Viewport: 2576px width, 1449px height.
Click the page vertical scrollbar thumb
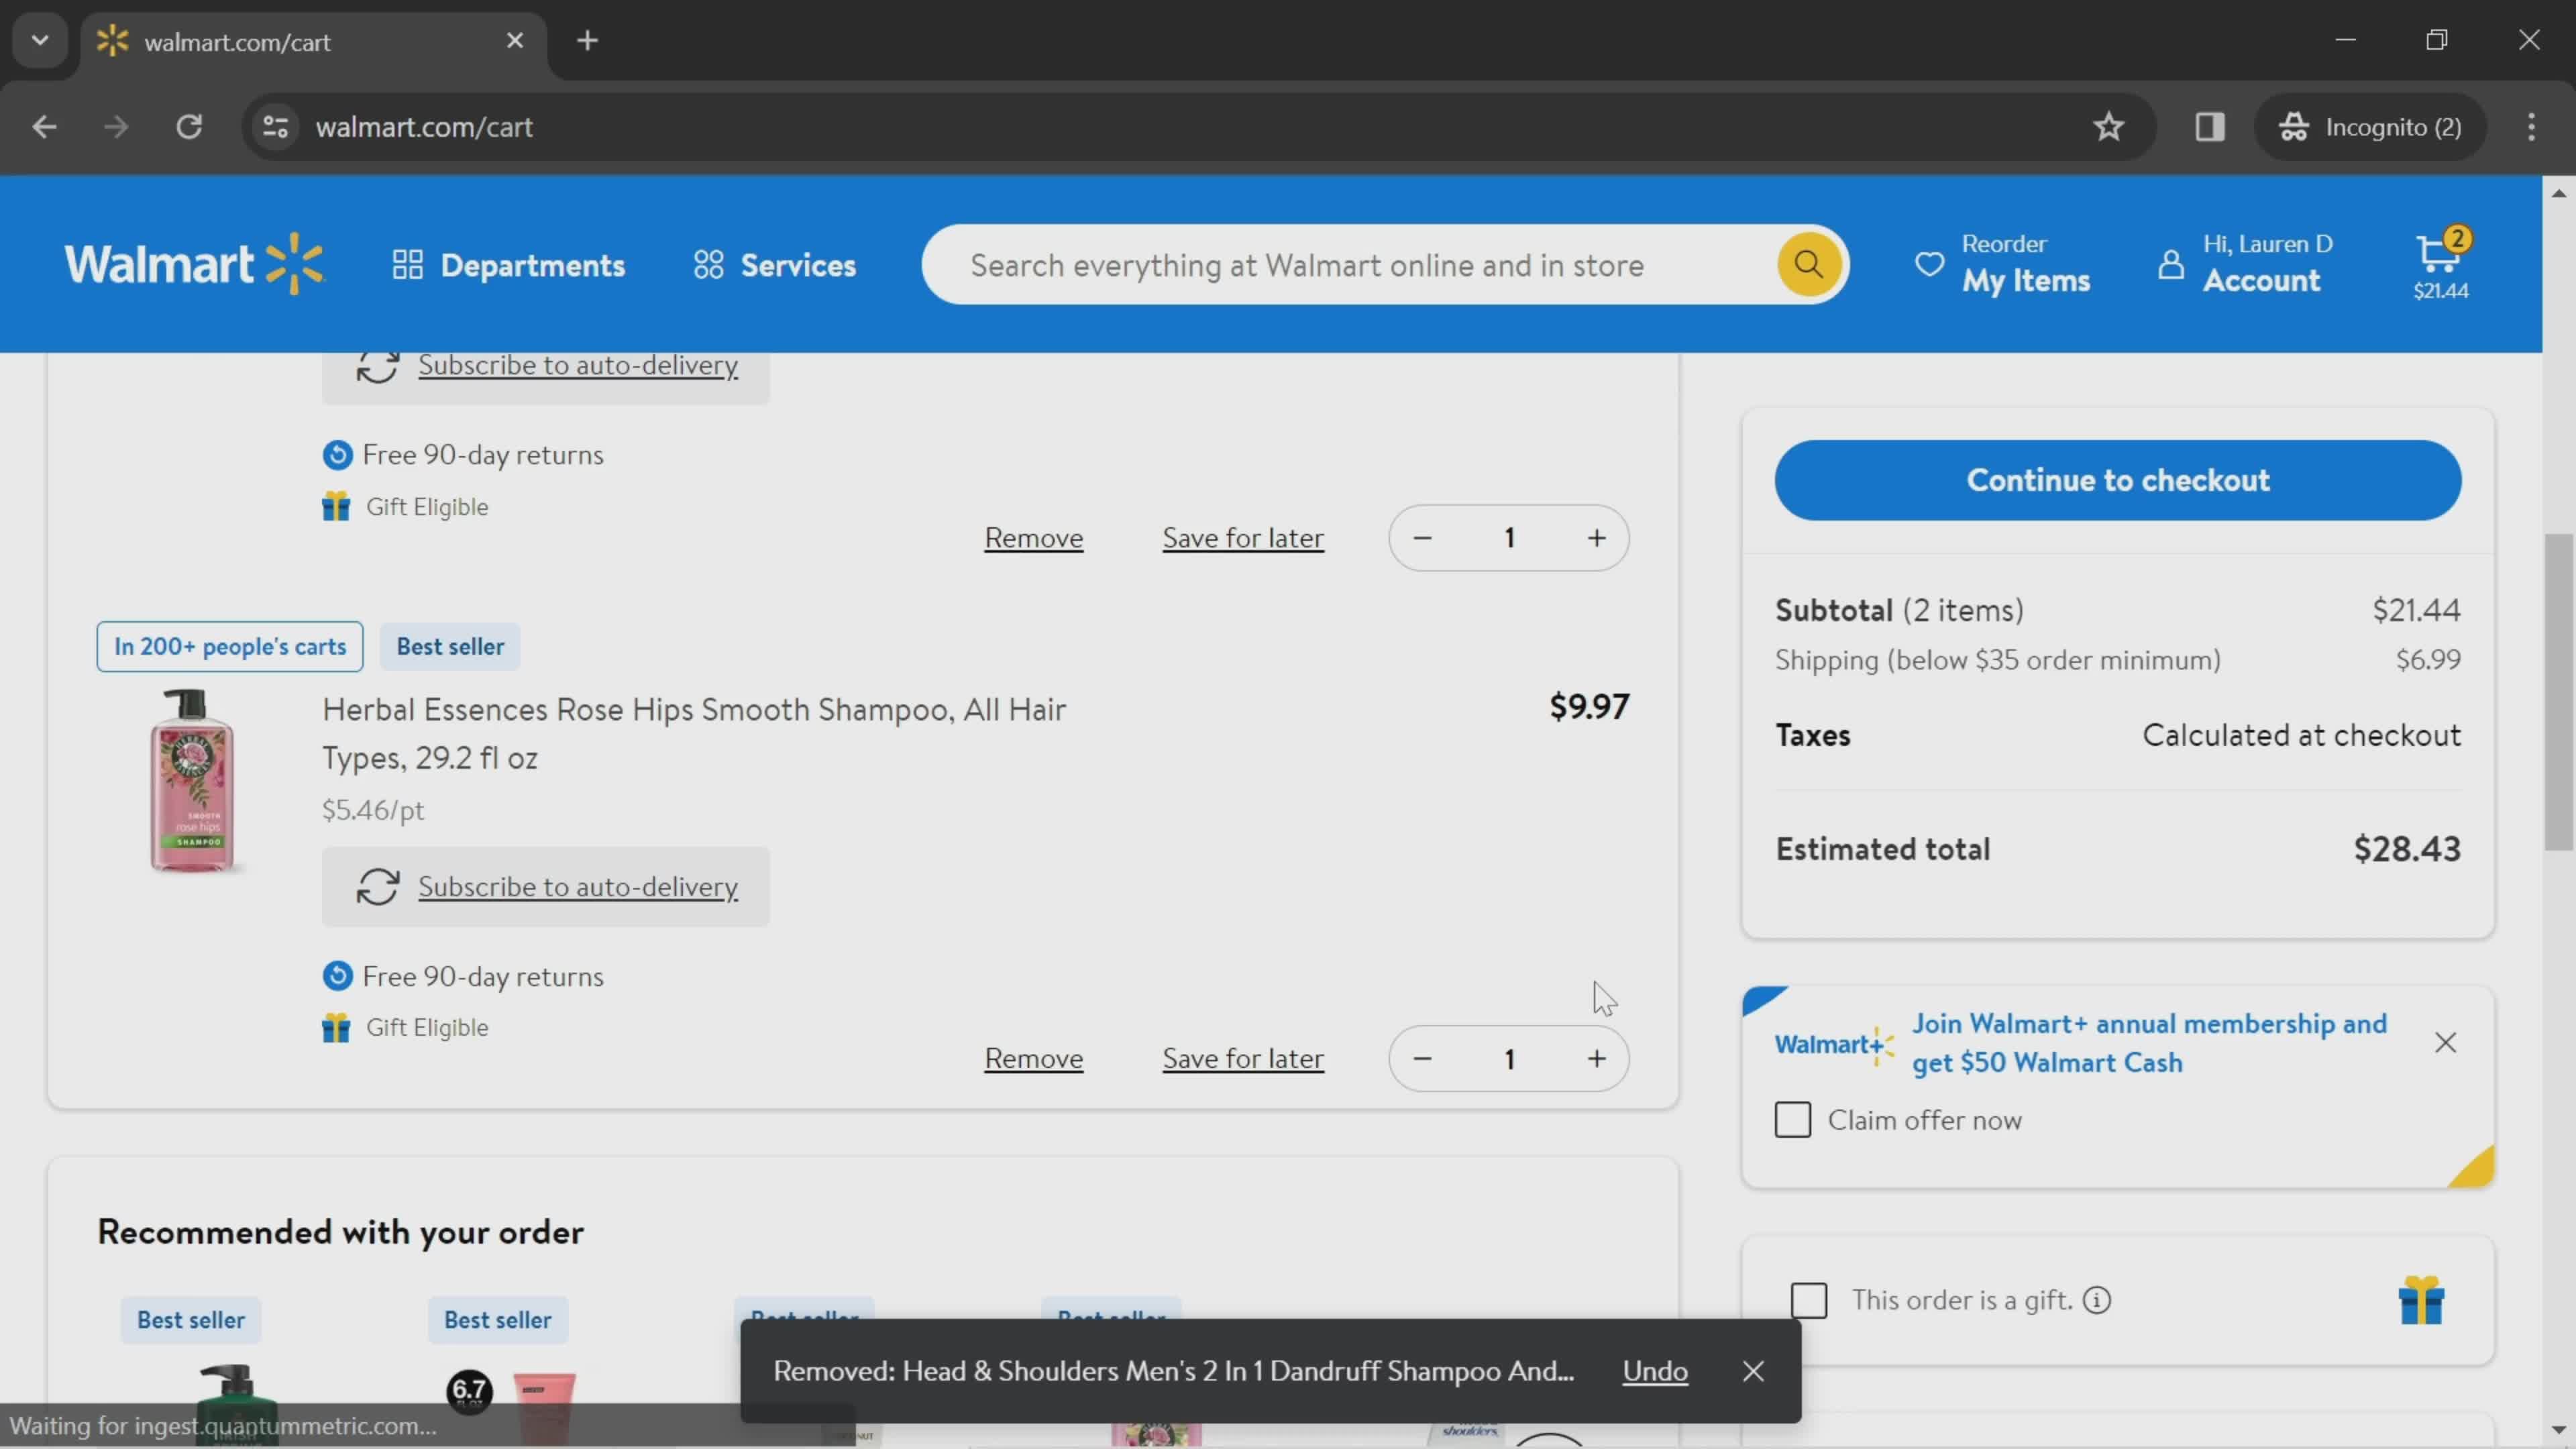pyautogui.click(x=2559, y=693)
